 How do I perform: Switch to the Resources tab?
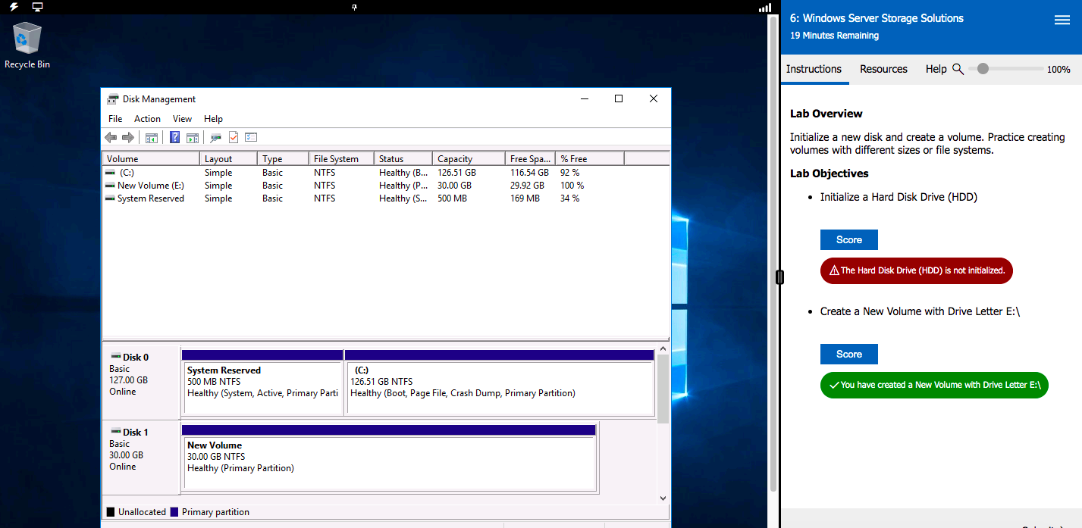pos(883,69)
